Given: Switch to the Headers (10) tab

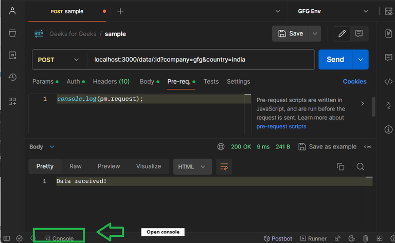Looking at the screenshot, I should 111,82.
